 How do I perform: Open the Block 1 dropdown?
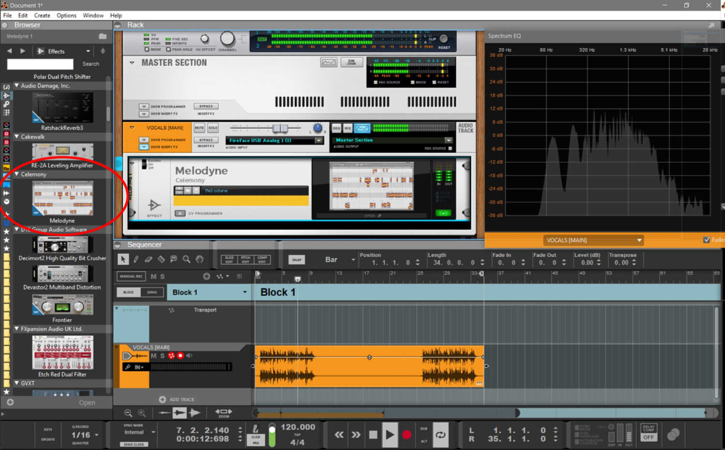coord(245,292)
